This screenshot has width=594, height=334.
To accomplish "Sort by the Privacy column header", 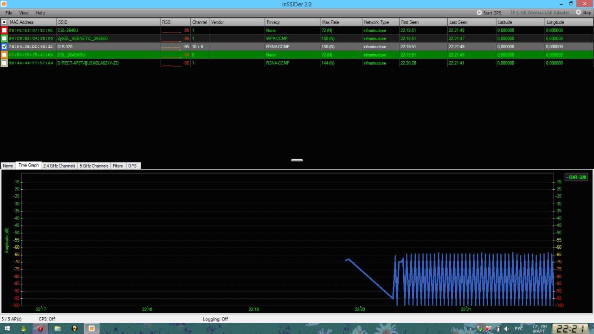I will tap(293, 22).
